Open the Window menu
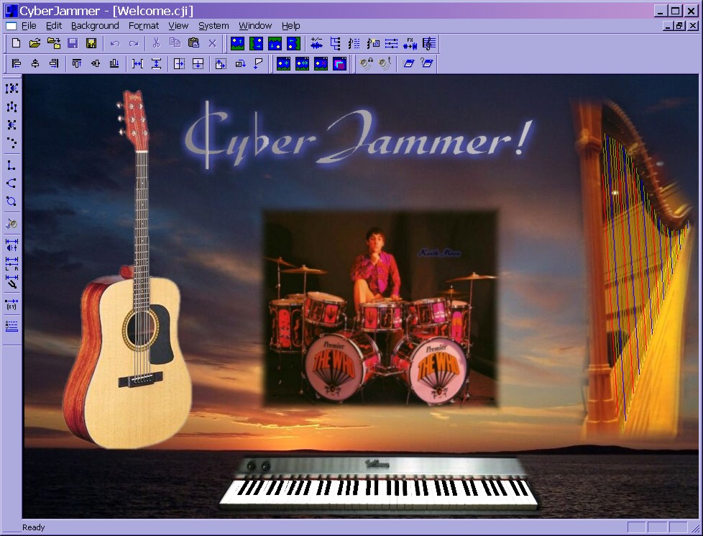Screen dimensions: 703x536 tap(255, 26)
